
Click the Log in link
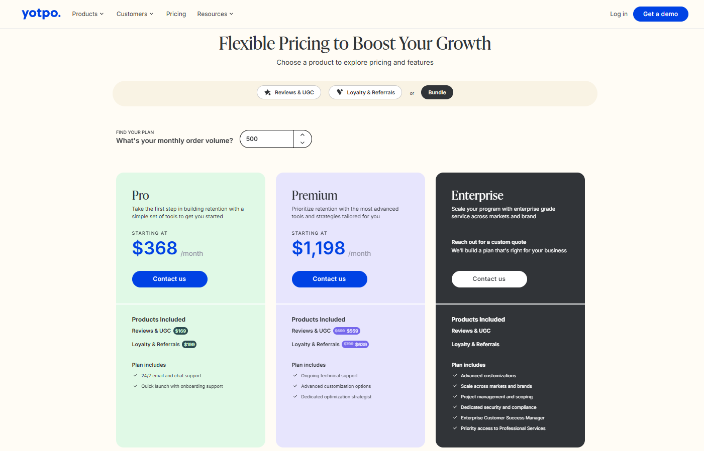coord(619,14)
